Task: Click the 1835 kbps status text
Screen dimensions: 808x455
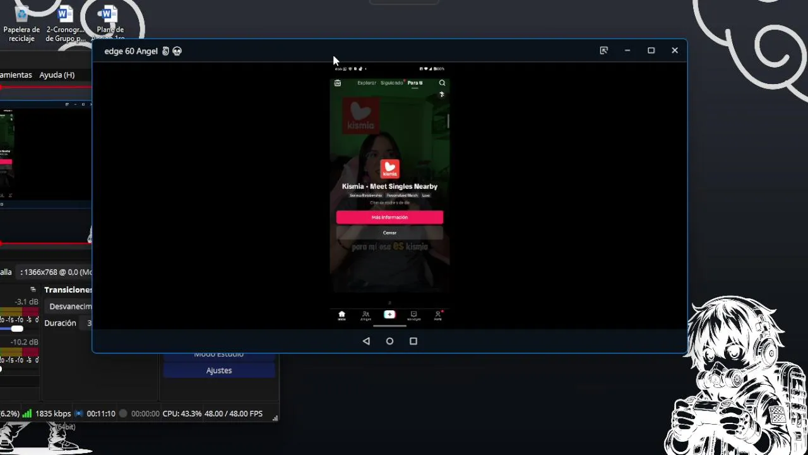Action: (x=53, y=414)
